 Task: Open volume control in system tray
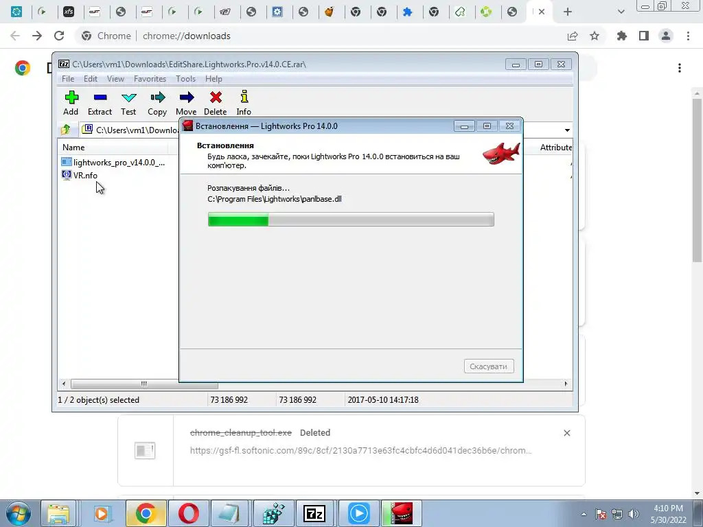point(634,514)
